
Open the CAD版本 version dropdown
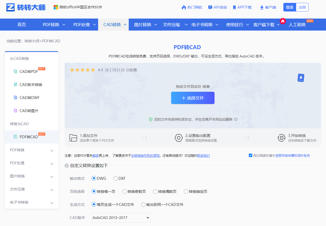point(120,217)
